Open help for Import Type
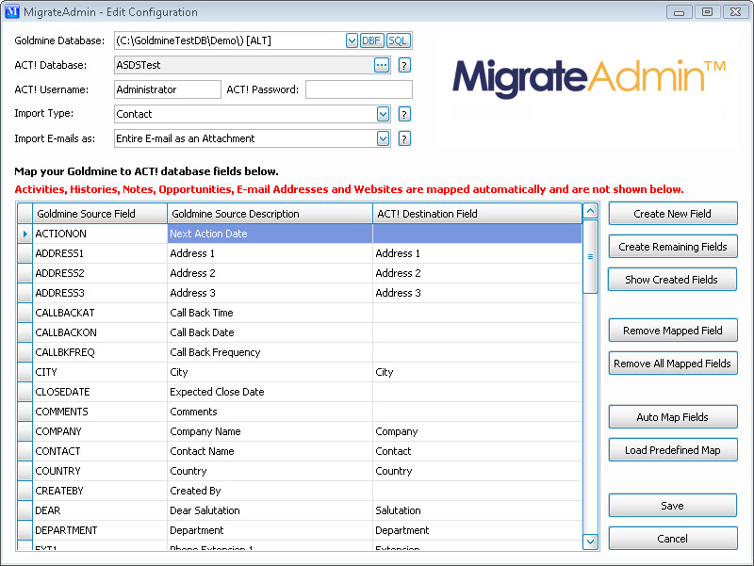The image size is (754, 566). click(404, 114)
